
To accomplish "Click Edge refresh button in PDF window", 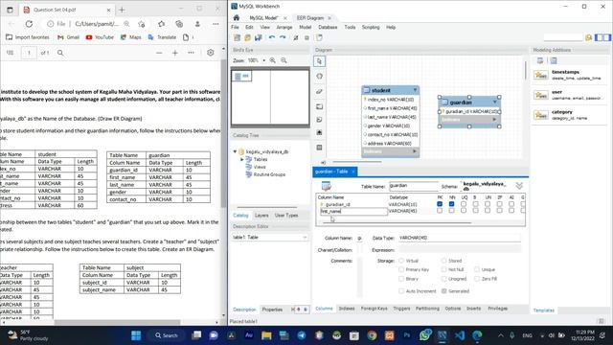I will pyautogui.click(x=29, y=24).
